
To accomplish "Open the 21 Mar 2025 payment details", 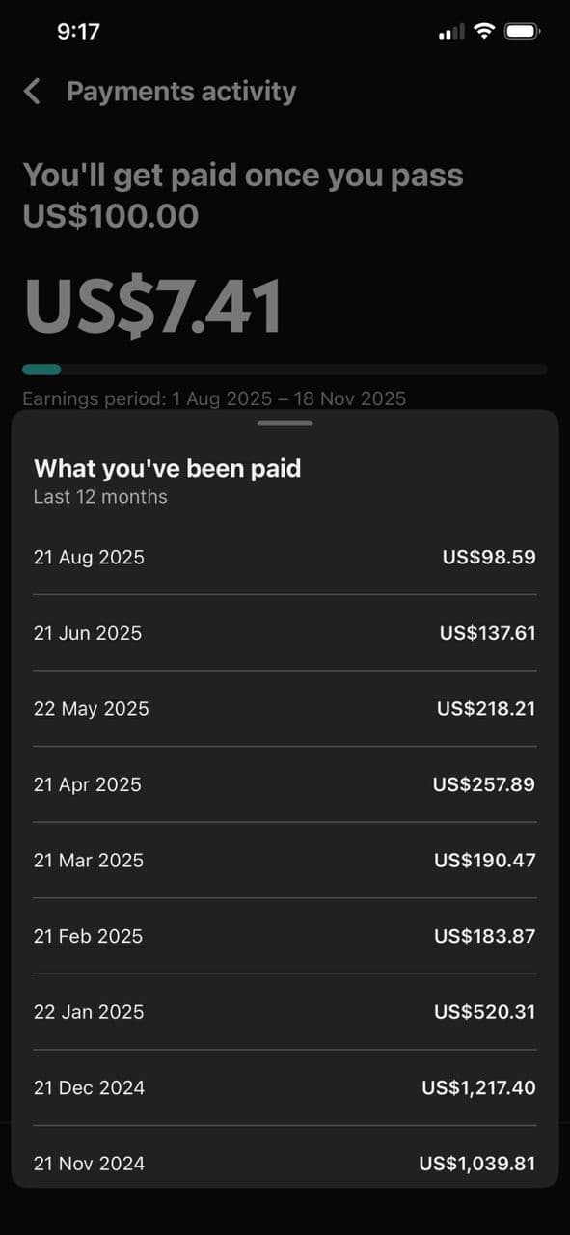I will (x=285, y=860).
